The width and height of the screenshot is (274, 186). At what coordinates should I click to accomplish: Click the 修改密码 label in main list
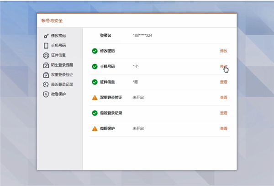pyautogui.click(x=107, y=51)
